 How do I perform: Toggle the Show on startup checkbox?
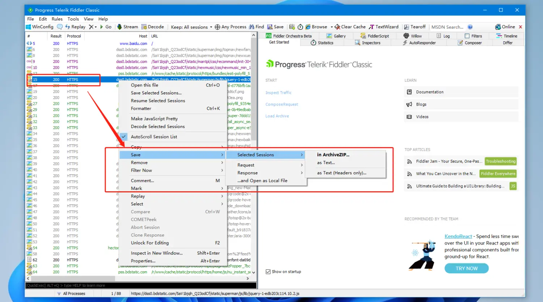[x=268, y=272]
